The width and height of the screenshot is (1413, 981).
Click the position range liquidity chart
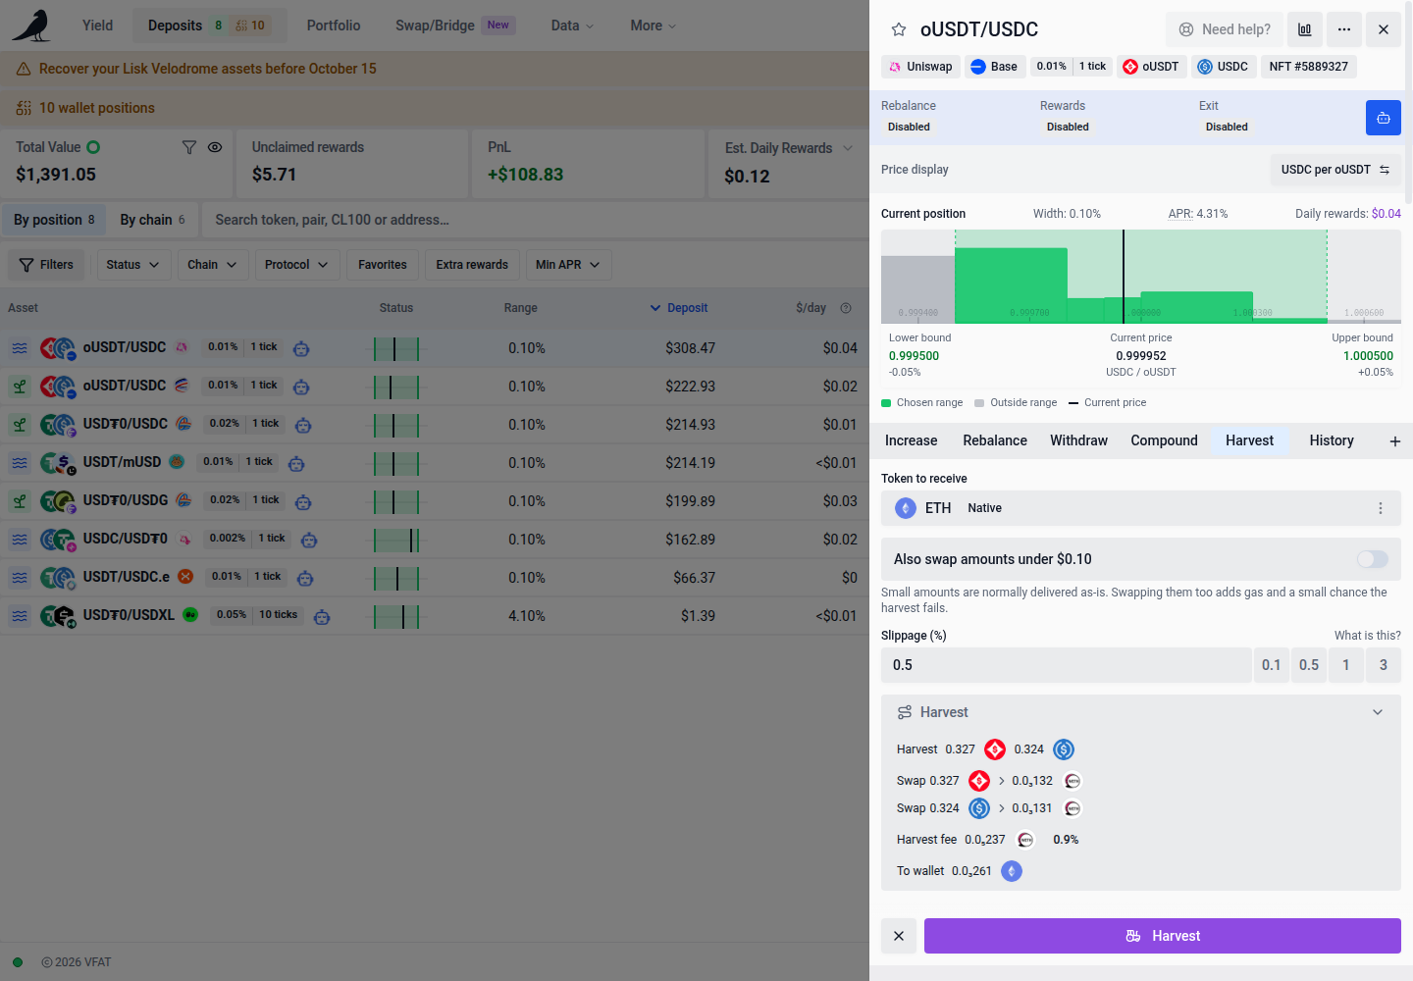pos(1141,277)
